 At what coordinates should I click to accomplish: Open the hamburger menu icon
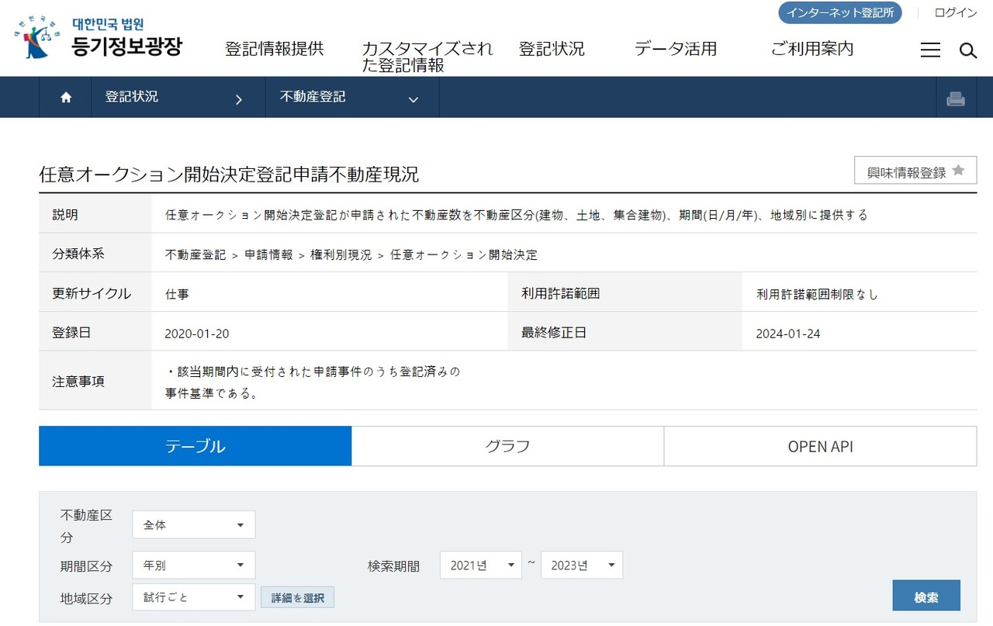click(x=930, y=50)
